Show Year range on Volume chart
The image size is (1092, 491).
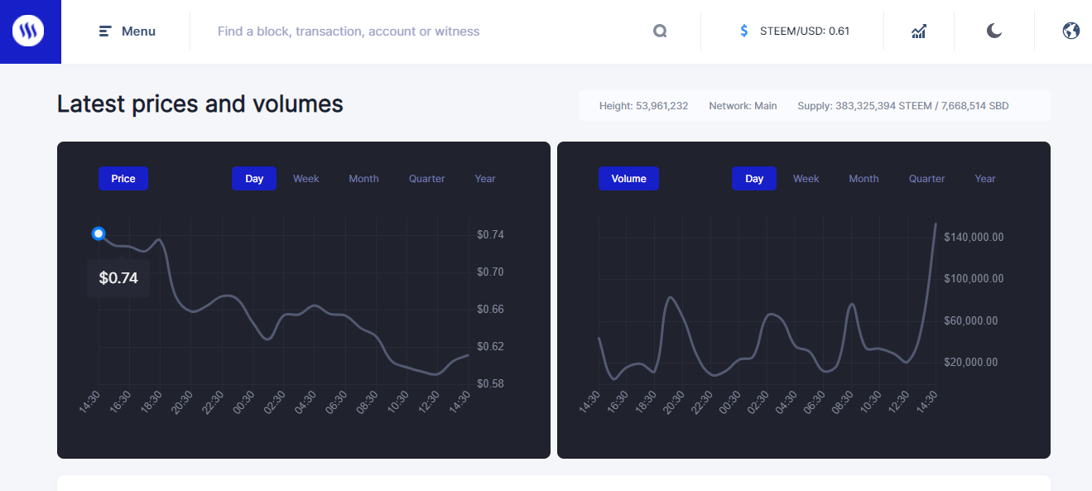(x=985, y=179)
